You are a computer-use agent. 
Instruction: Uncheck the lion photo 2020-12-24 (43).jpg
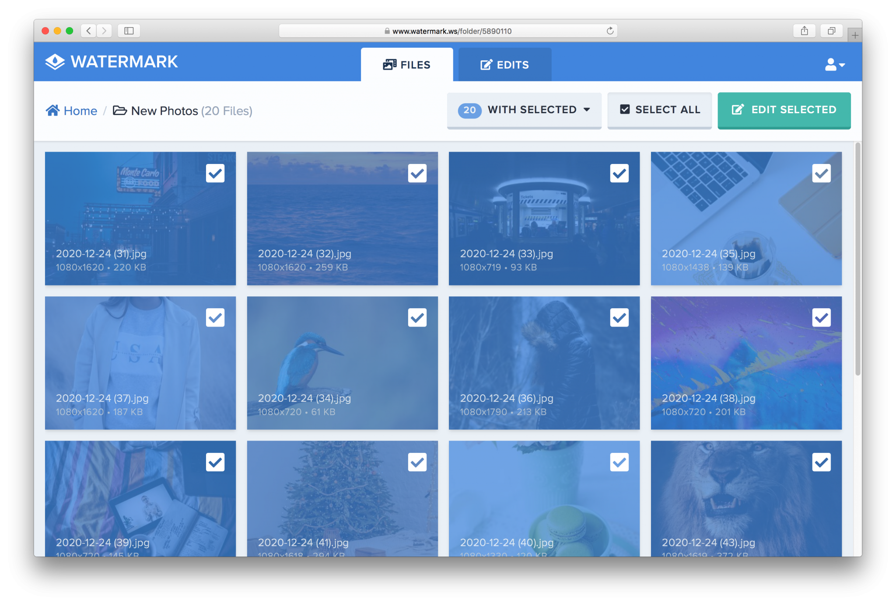tap(821, 462)
